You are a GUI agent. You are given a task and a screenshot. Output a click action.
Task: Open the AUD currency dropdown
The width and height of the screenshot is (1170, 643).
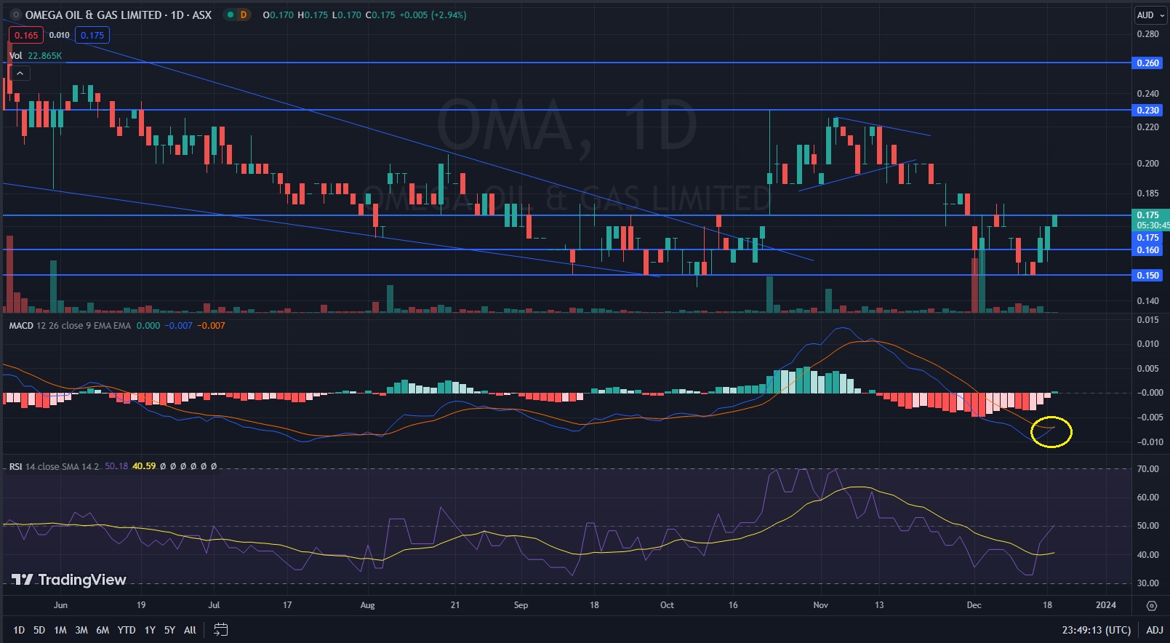pyautogui.click(x=1150, y=15)
